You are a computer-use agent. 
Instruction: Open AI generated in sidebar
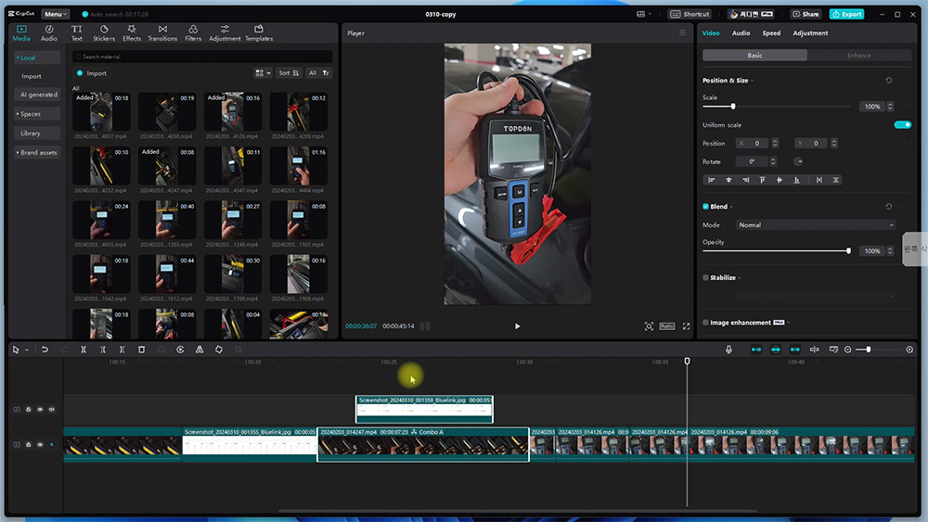tap(37, 95)
